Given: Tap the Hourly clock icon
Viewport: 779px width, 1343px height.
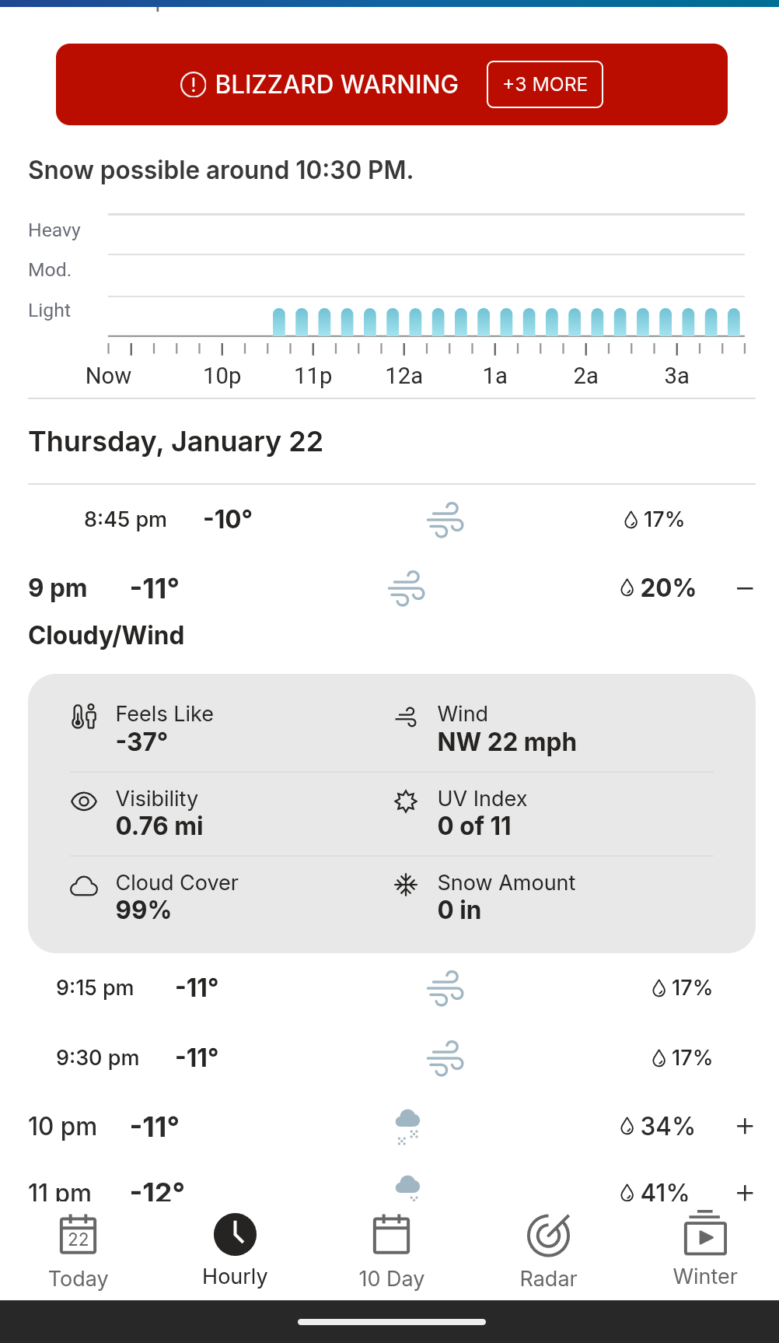Looking at the screenshot, I should (x=235, y=1234).
